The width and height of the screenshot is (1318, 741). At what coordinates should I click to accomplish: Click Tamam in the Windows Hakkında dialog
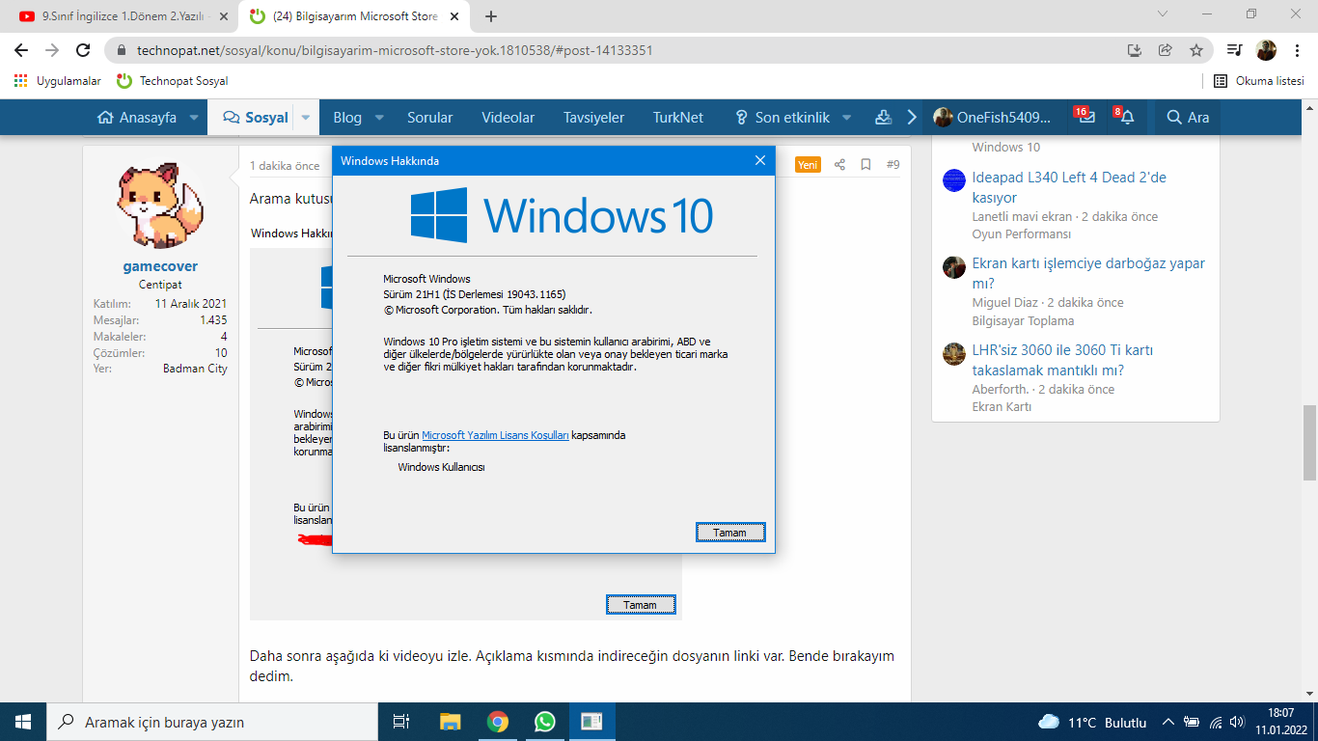coord(730,532)
